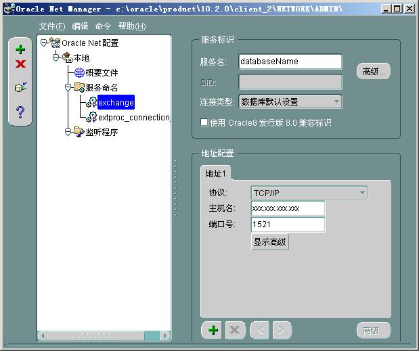
Task: Minimize the Oracle Net Manager window
Action: click(386, 9)
